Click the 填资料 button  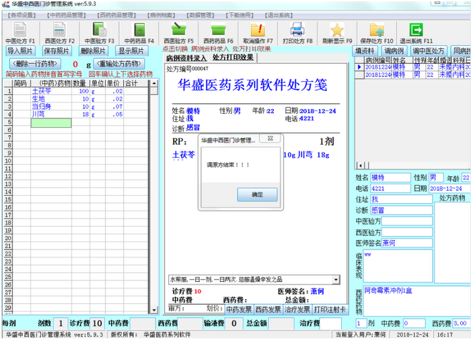click(365, 50)
